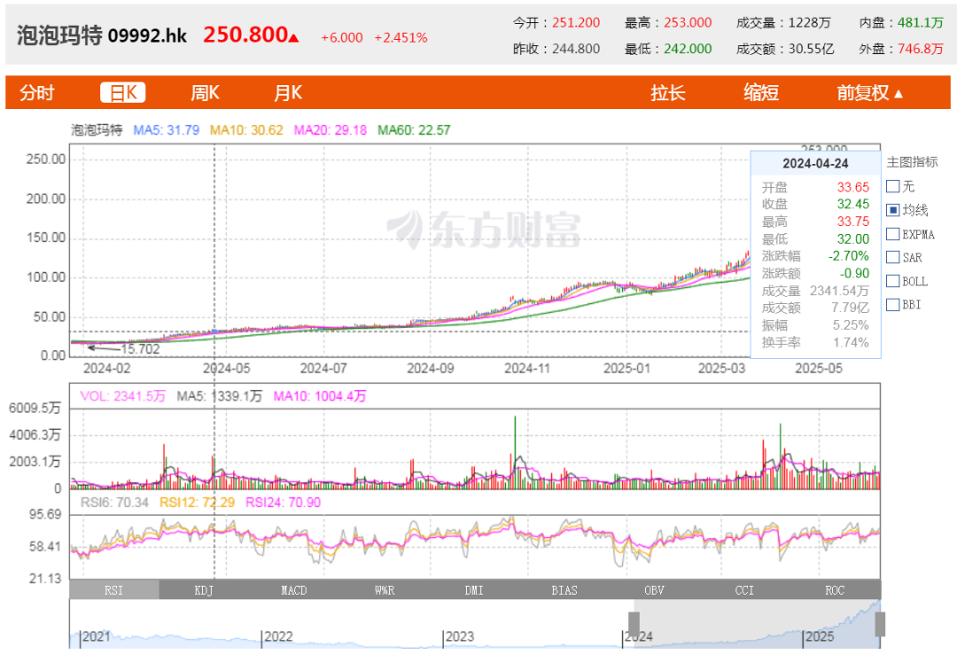The image size is (957, 655).
Task: Expand the 前复权 adjustment dropdown
Action: point(869,93)
